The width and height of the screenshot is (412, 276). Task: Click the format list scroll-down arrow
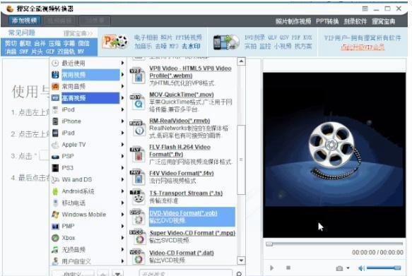tap(241, 260)
